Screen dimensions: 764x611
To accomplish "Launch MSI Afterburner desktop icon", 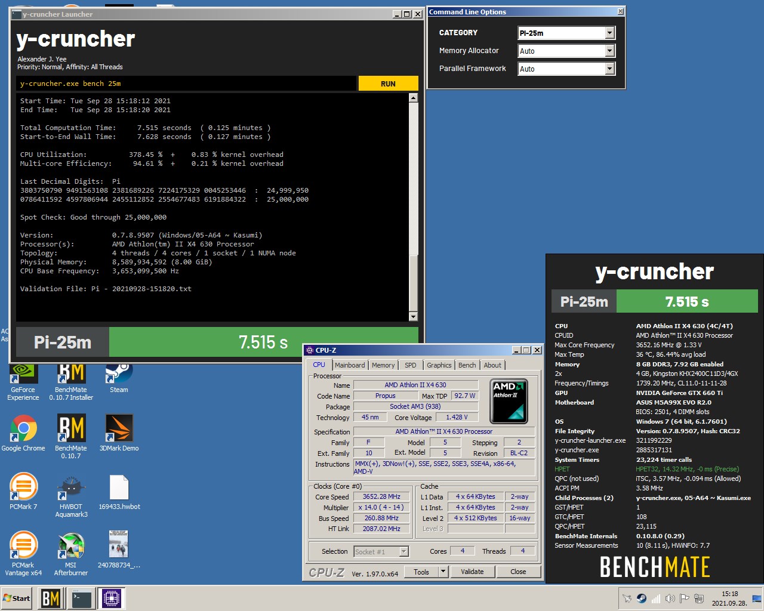I will (x=71, y=553).
